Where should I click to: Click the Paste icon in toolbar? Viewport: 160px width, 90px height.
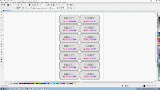pyautogui.click(x=18, y=5)
